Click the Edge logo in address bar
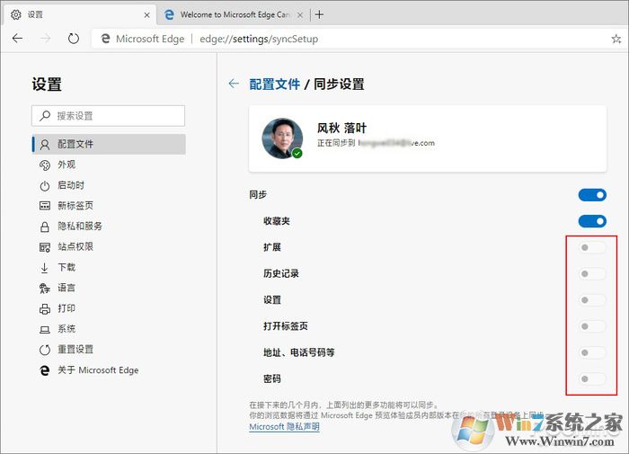The height and width of the screenshot is (454, 629). [x=105, y=39]
